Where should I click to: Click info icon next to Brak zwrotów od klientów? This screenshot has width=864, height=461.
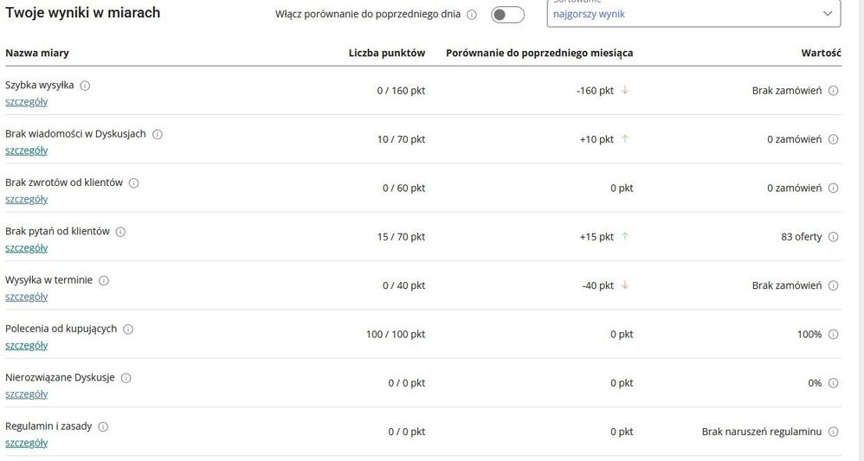tap(134, 183)
